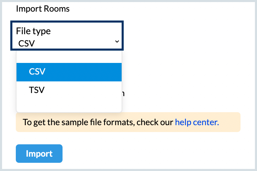Click the selected CSV value in the field
The width and height of the screenshot is (257, 171).
(26, 43)
